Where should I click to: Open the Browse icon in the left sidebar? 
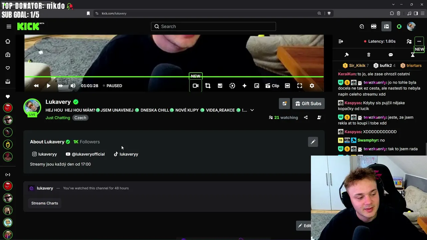[x=8, y=55]
